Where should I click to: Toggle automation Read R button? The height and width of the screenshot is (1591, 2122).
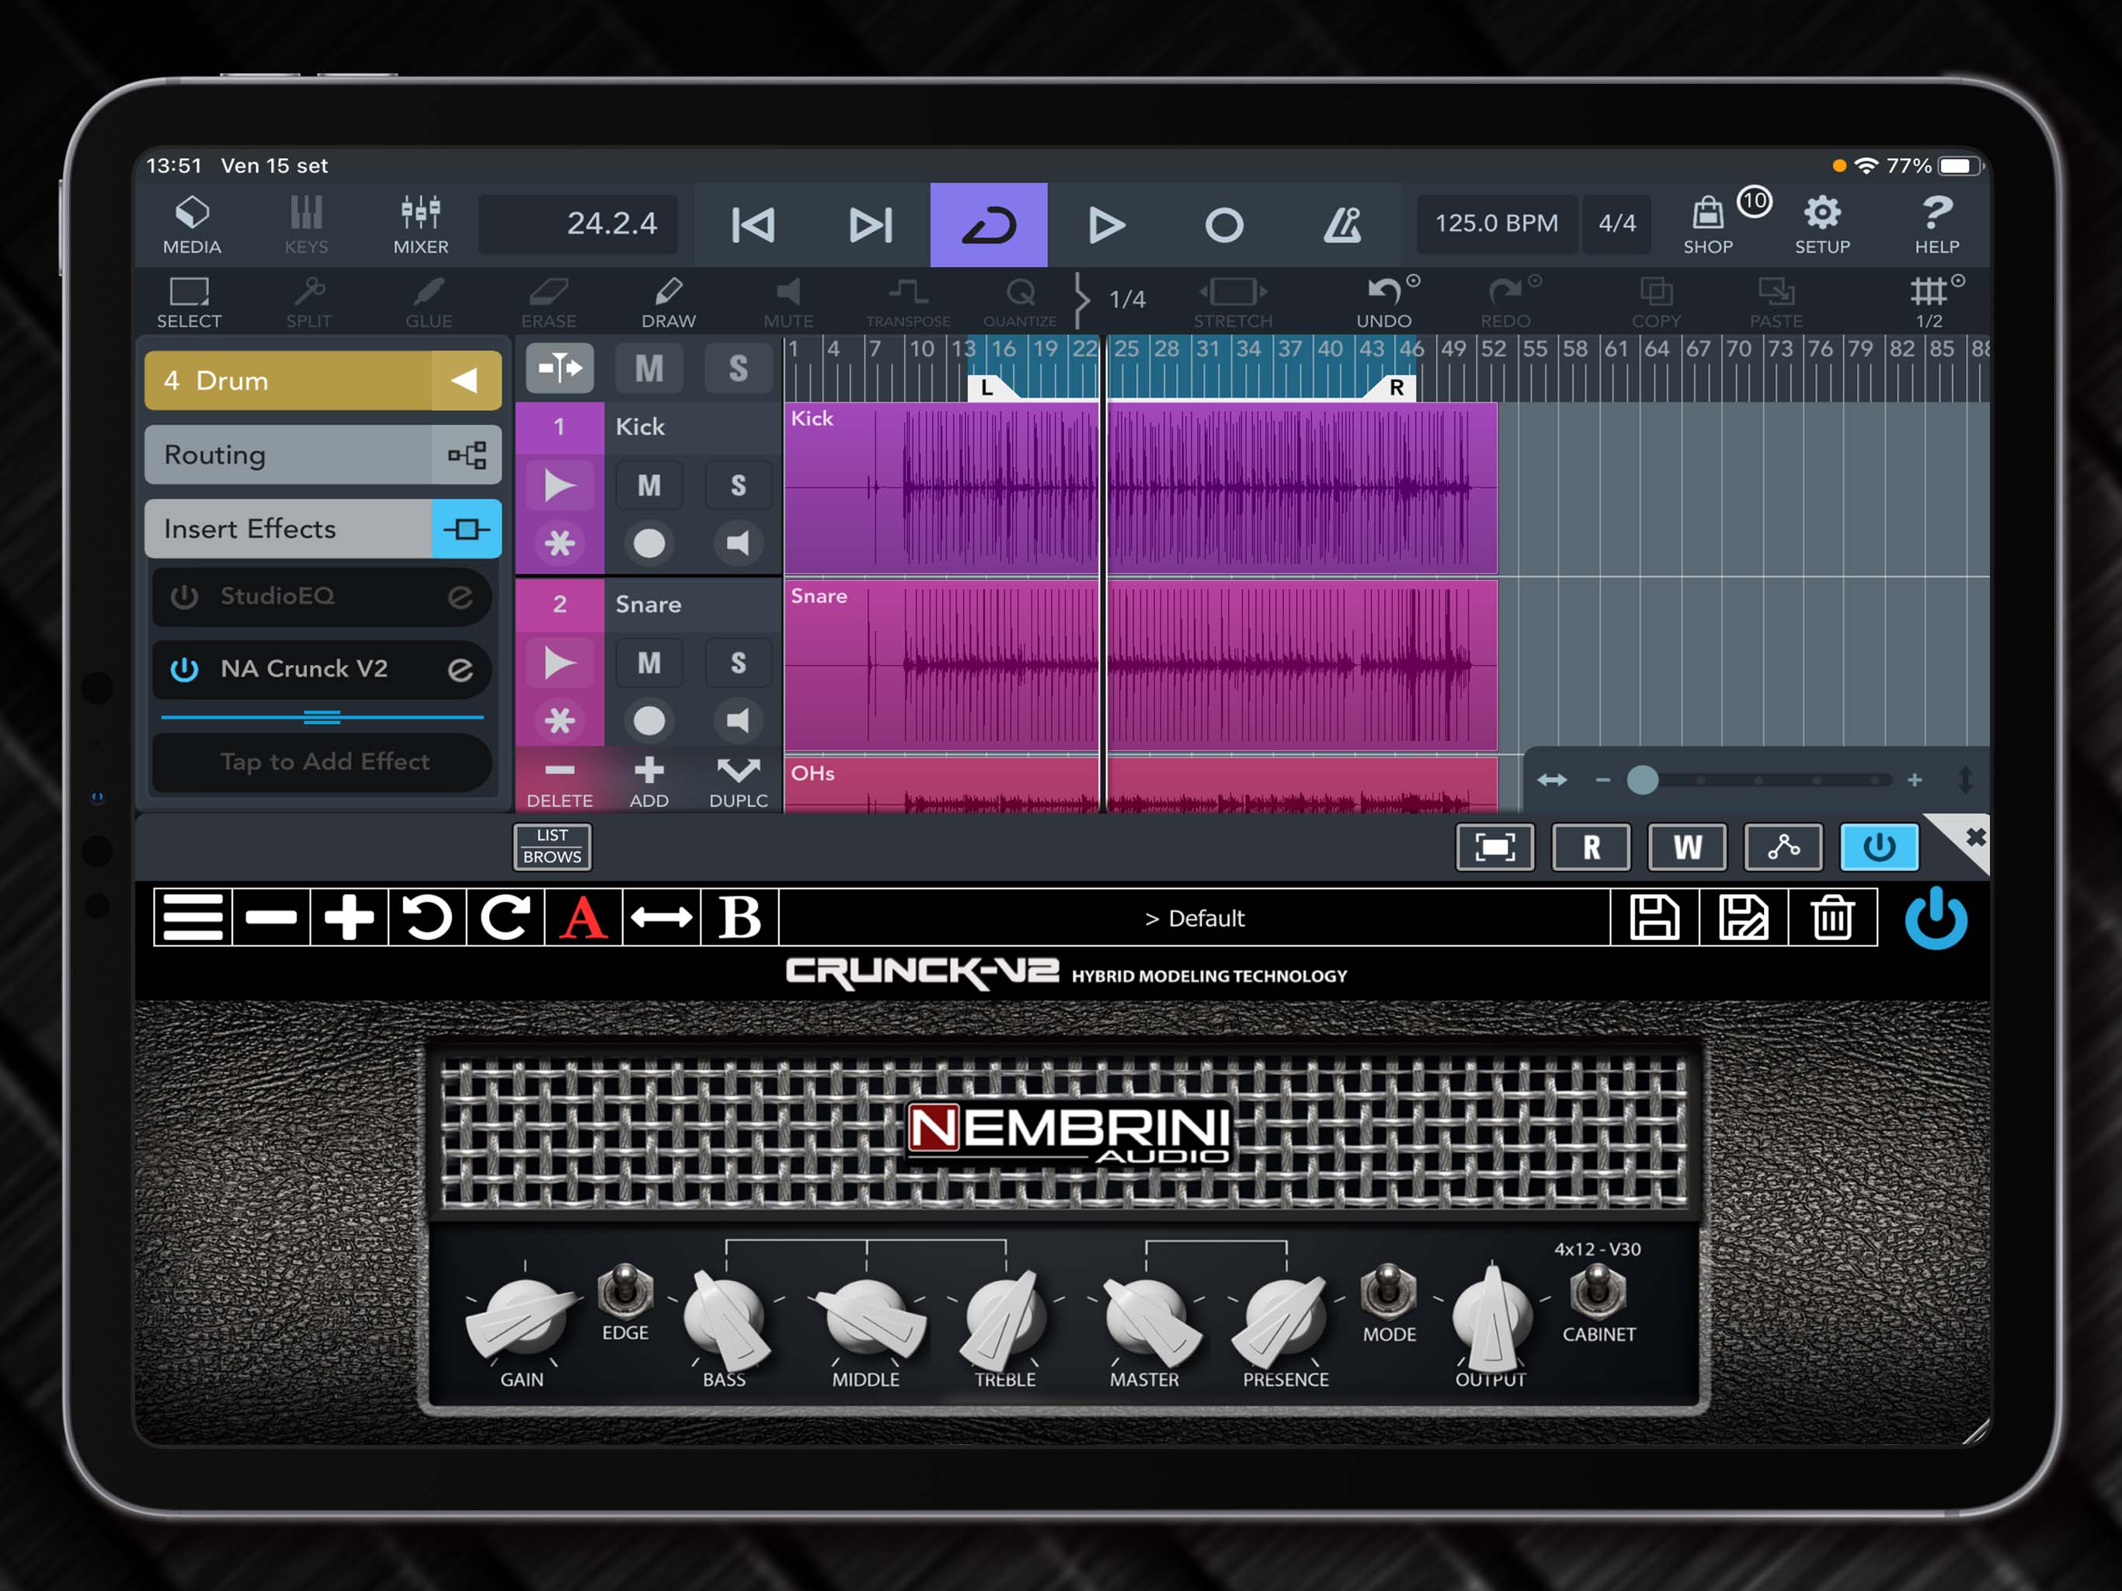pyautogui.click(x=1591, y=848)
